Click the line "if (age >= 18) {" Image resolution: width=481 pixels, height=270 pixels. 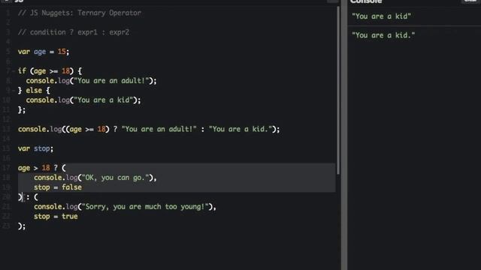50,71
